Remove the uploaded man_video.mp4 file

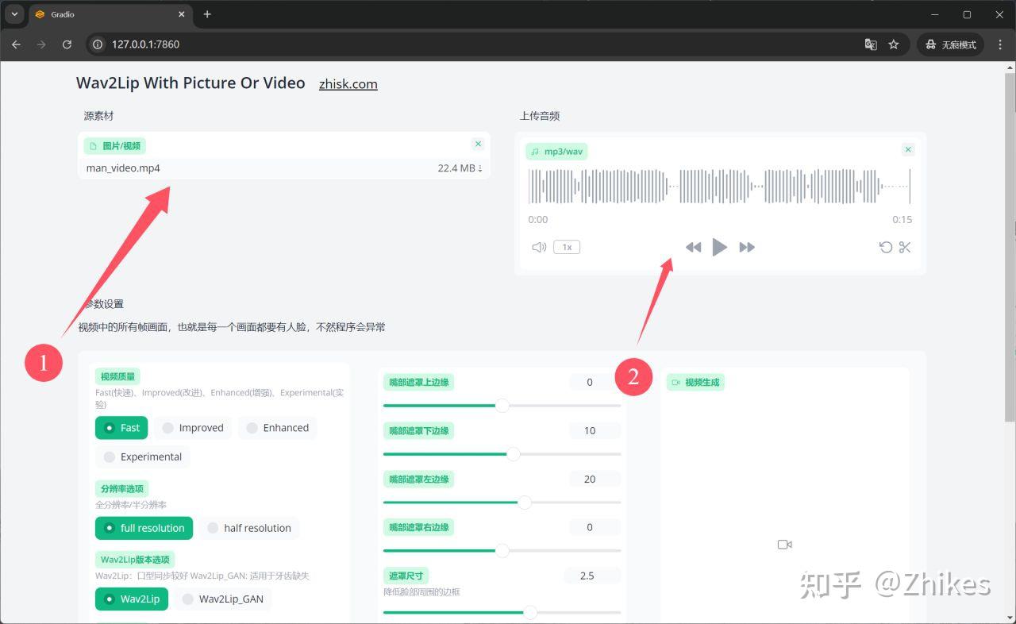pyautogui.click(x=478, y=144)
